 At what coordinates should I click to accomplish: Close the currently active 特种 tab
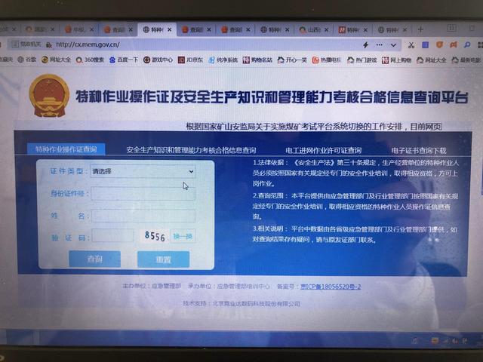click(x=169, y=30)
